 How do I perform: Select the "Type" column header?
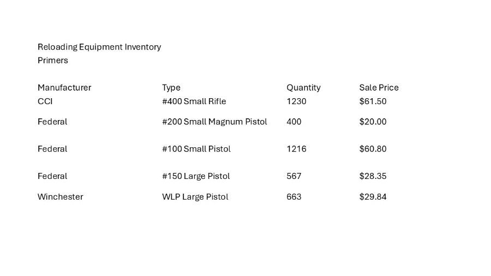[x=171, y=87]
